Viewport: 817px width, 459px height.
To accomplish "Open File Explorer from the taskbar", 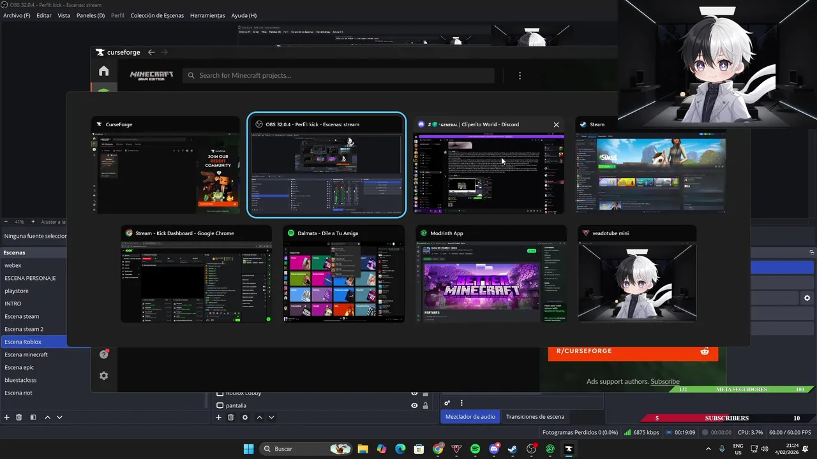I will pos(363,449).
